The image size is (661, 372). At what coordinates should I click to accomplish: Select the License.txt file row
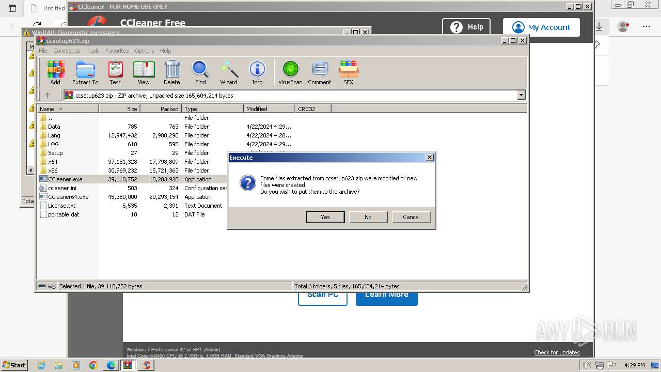point(133,206)
